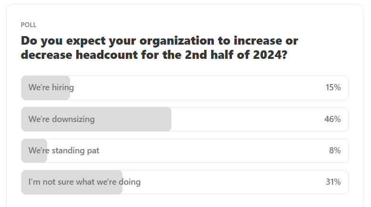The width and height of the screenshot is (371, 207).
Task: Click the empty area of downsizing bar
Action: click(246, 119)
